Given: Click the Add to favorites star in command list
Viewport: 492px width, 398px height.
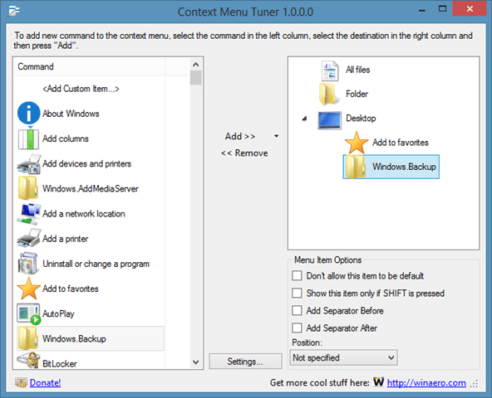Looking at the screenshot, I should click(x=28, y=289).
